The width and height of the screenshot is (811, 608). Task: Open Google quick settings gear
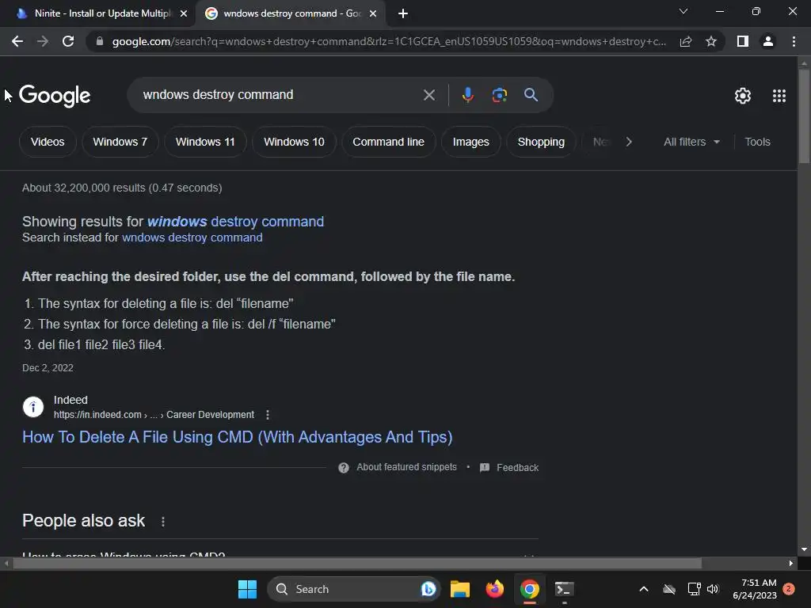pyautogui.click(x=743, y=96)
